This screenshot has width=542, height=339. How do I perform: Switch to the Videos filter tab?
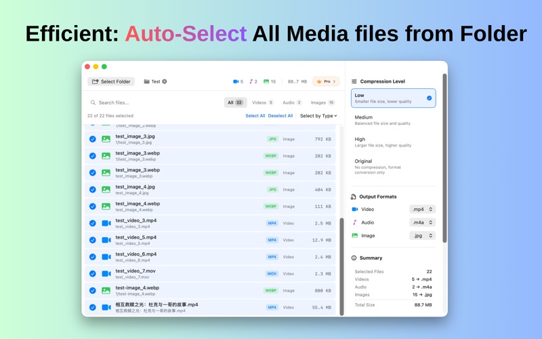[262, 102]
